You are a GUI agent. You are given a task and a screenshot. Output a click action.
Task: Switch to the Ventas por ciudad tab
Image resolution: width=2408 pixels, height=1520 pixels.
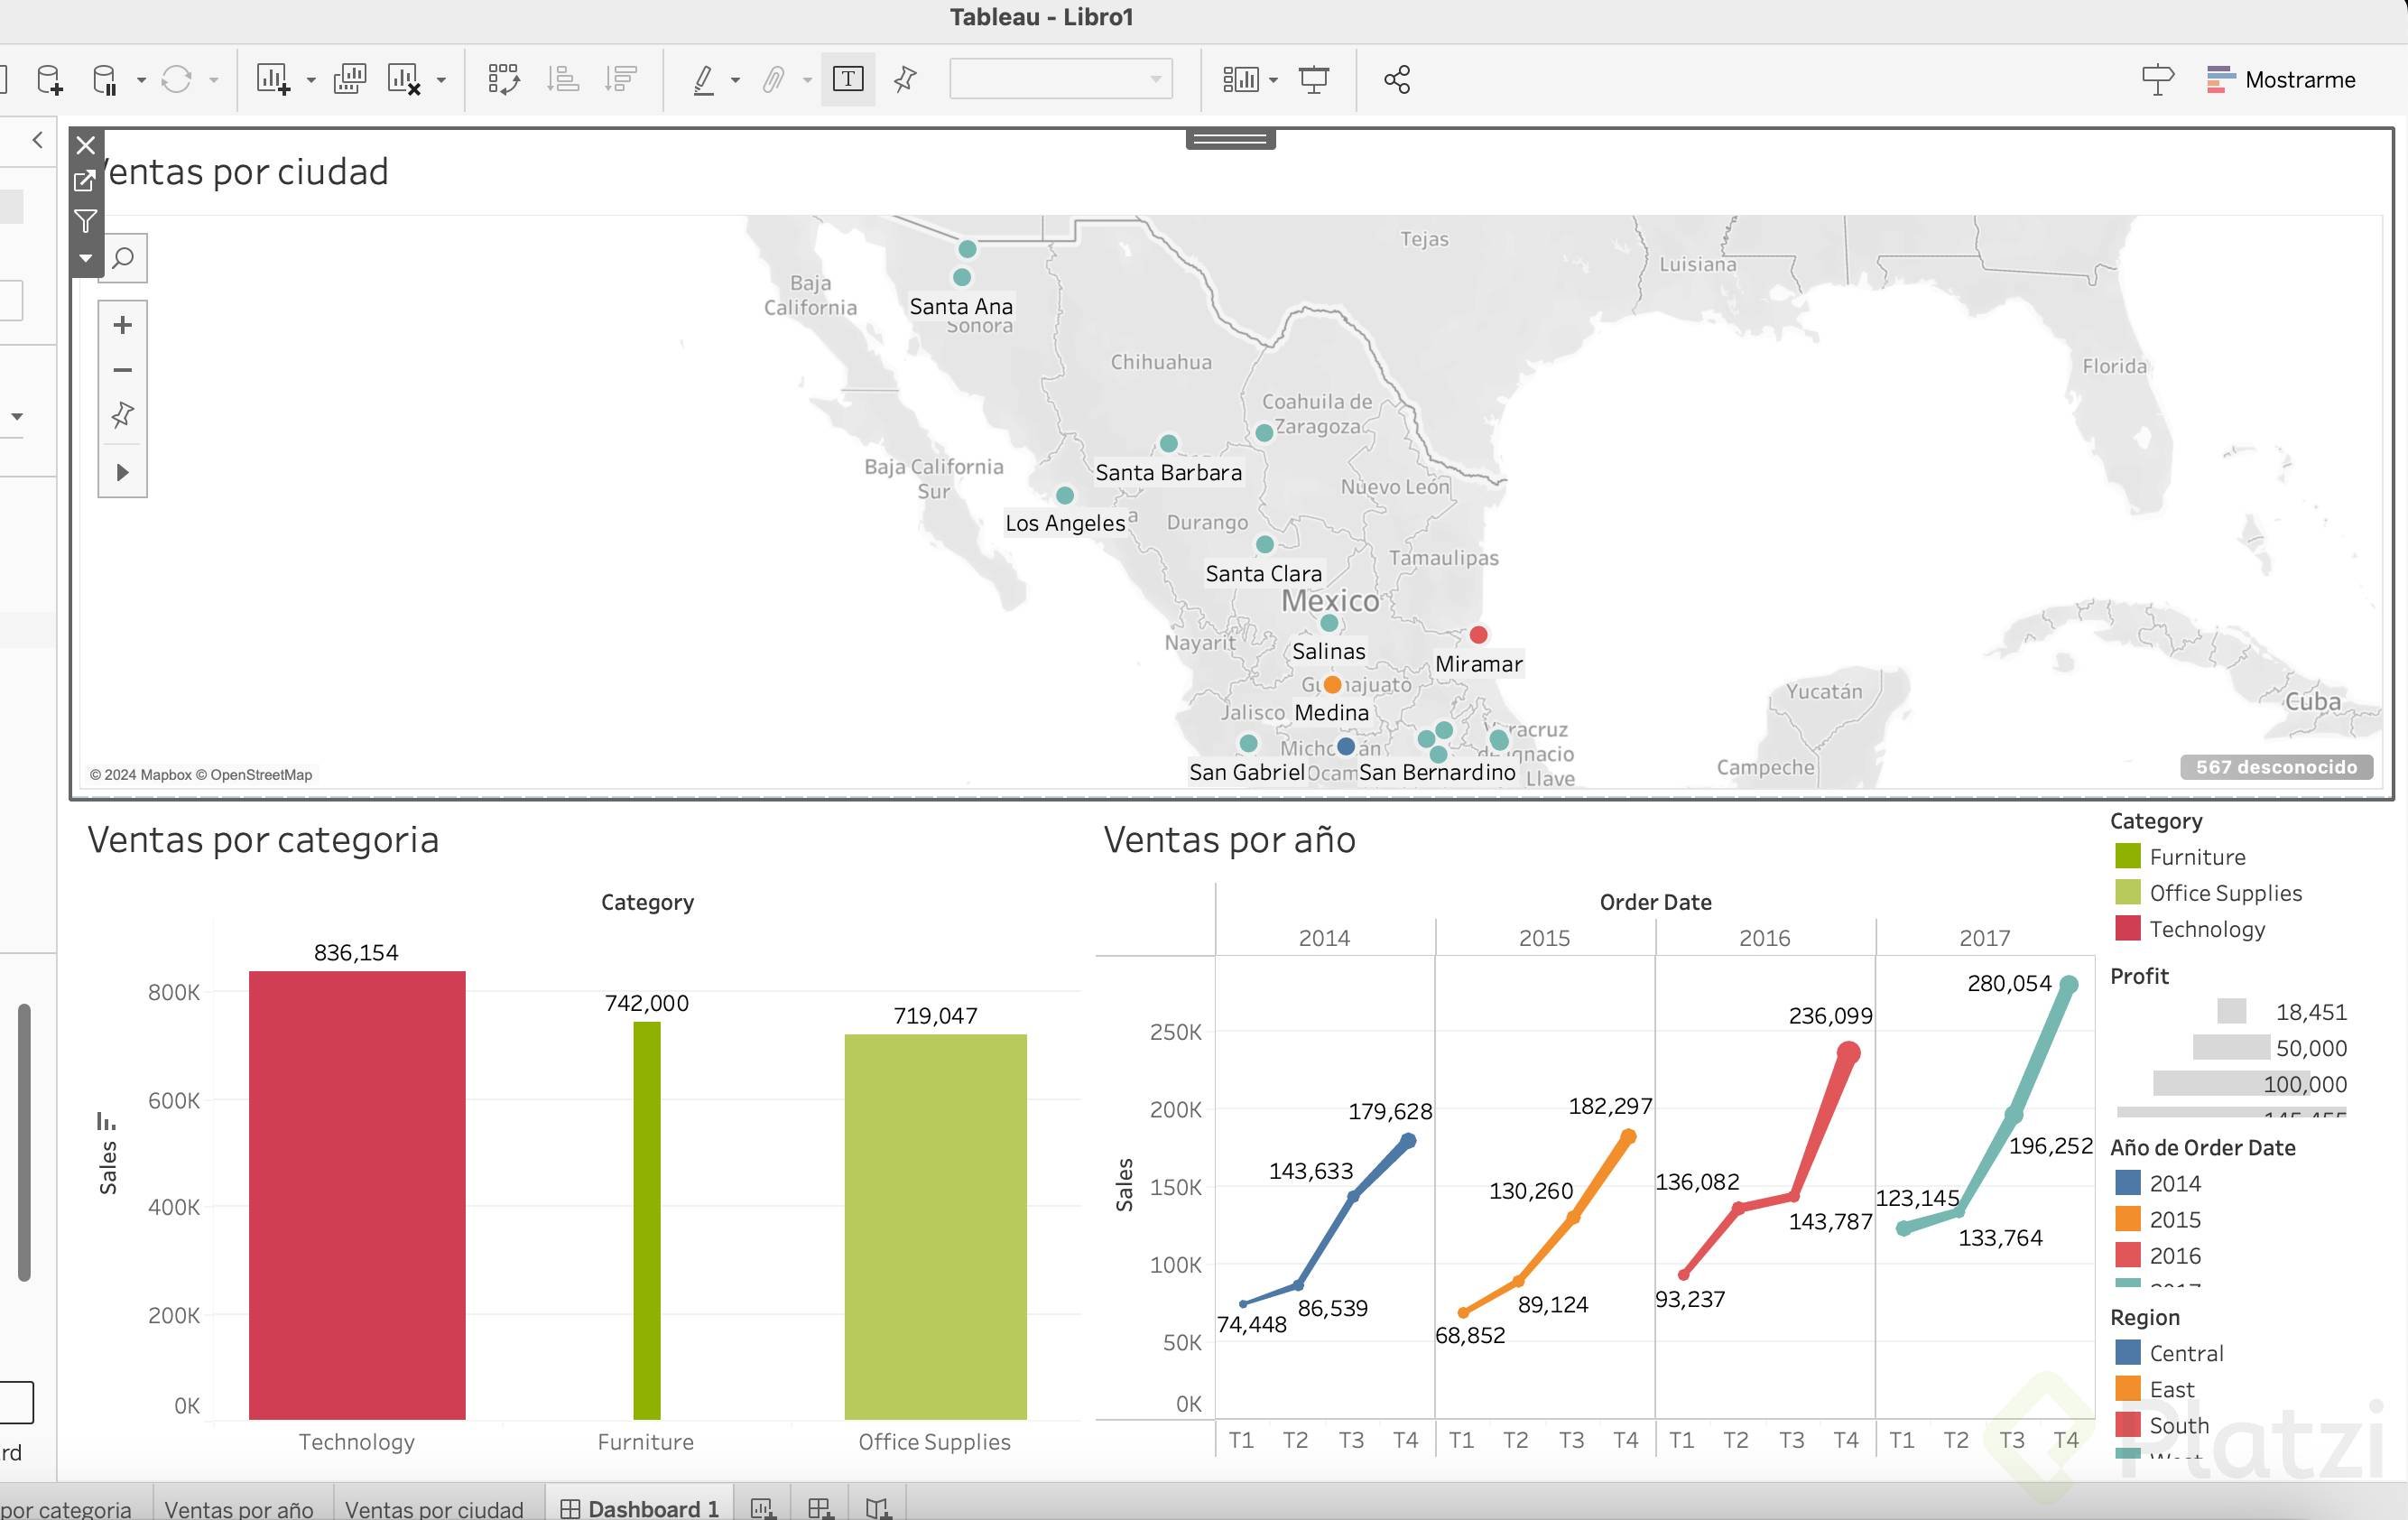[x=434, y=1508]
